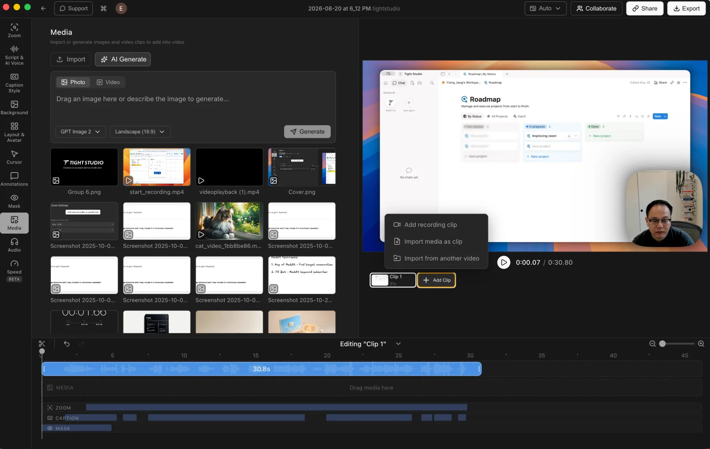Open the command shortcut menu icon
This screenshot has height=449, width=710.
click(x=103, y=8)
